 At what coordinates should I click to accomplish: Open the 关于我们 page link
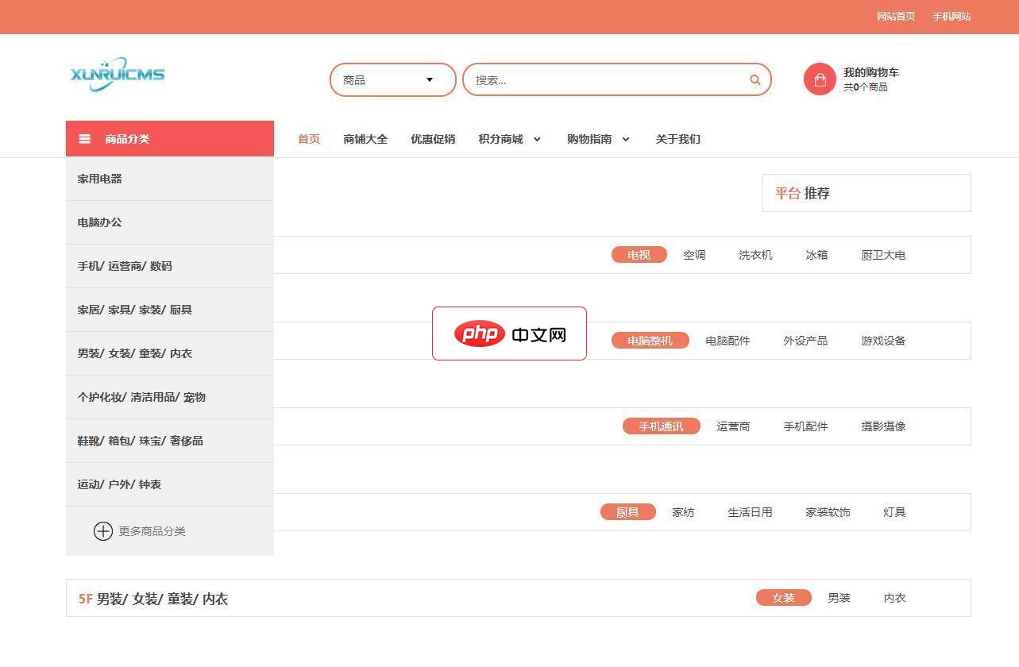[677, 139]
